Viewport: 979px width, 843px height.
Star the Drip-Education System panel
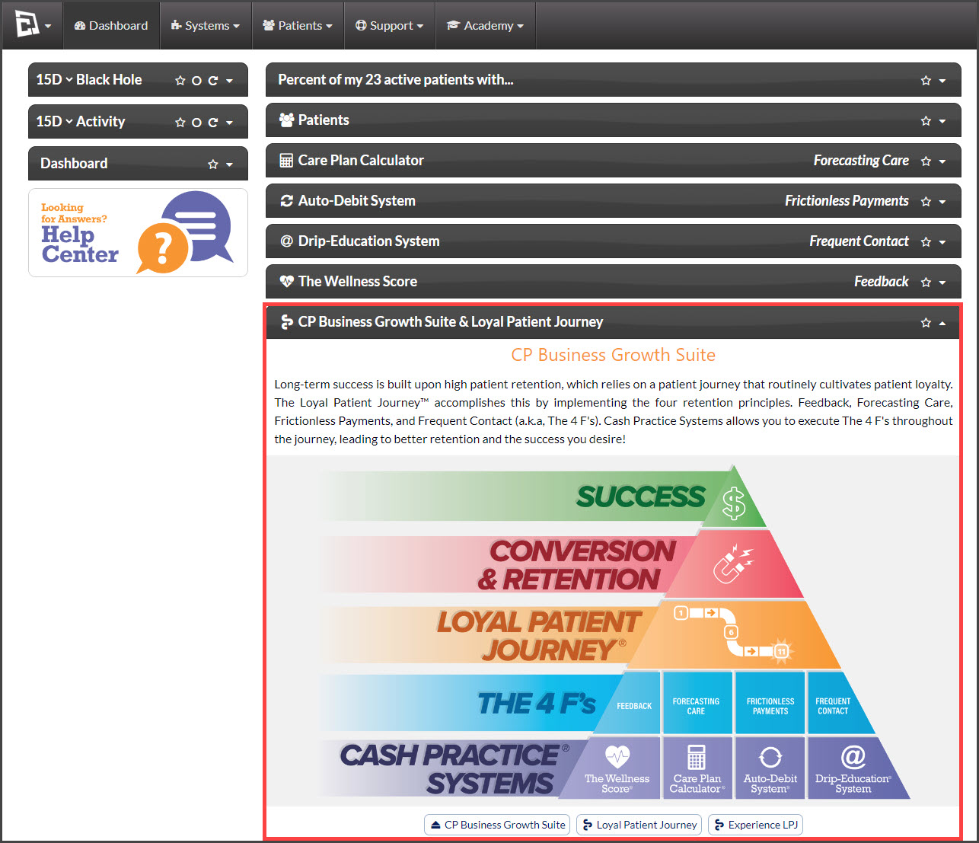(926, 242)
